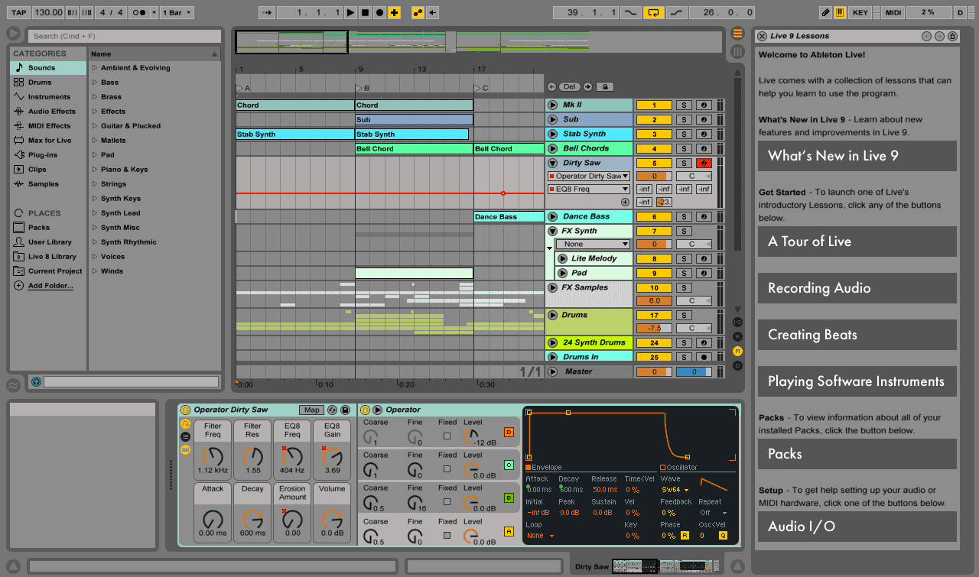This screenshot has height=577, width=979.
Task: Expand the Piano & Keys folder
Action: pyautogui.click(x=95, y=170)
